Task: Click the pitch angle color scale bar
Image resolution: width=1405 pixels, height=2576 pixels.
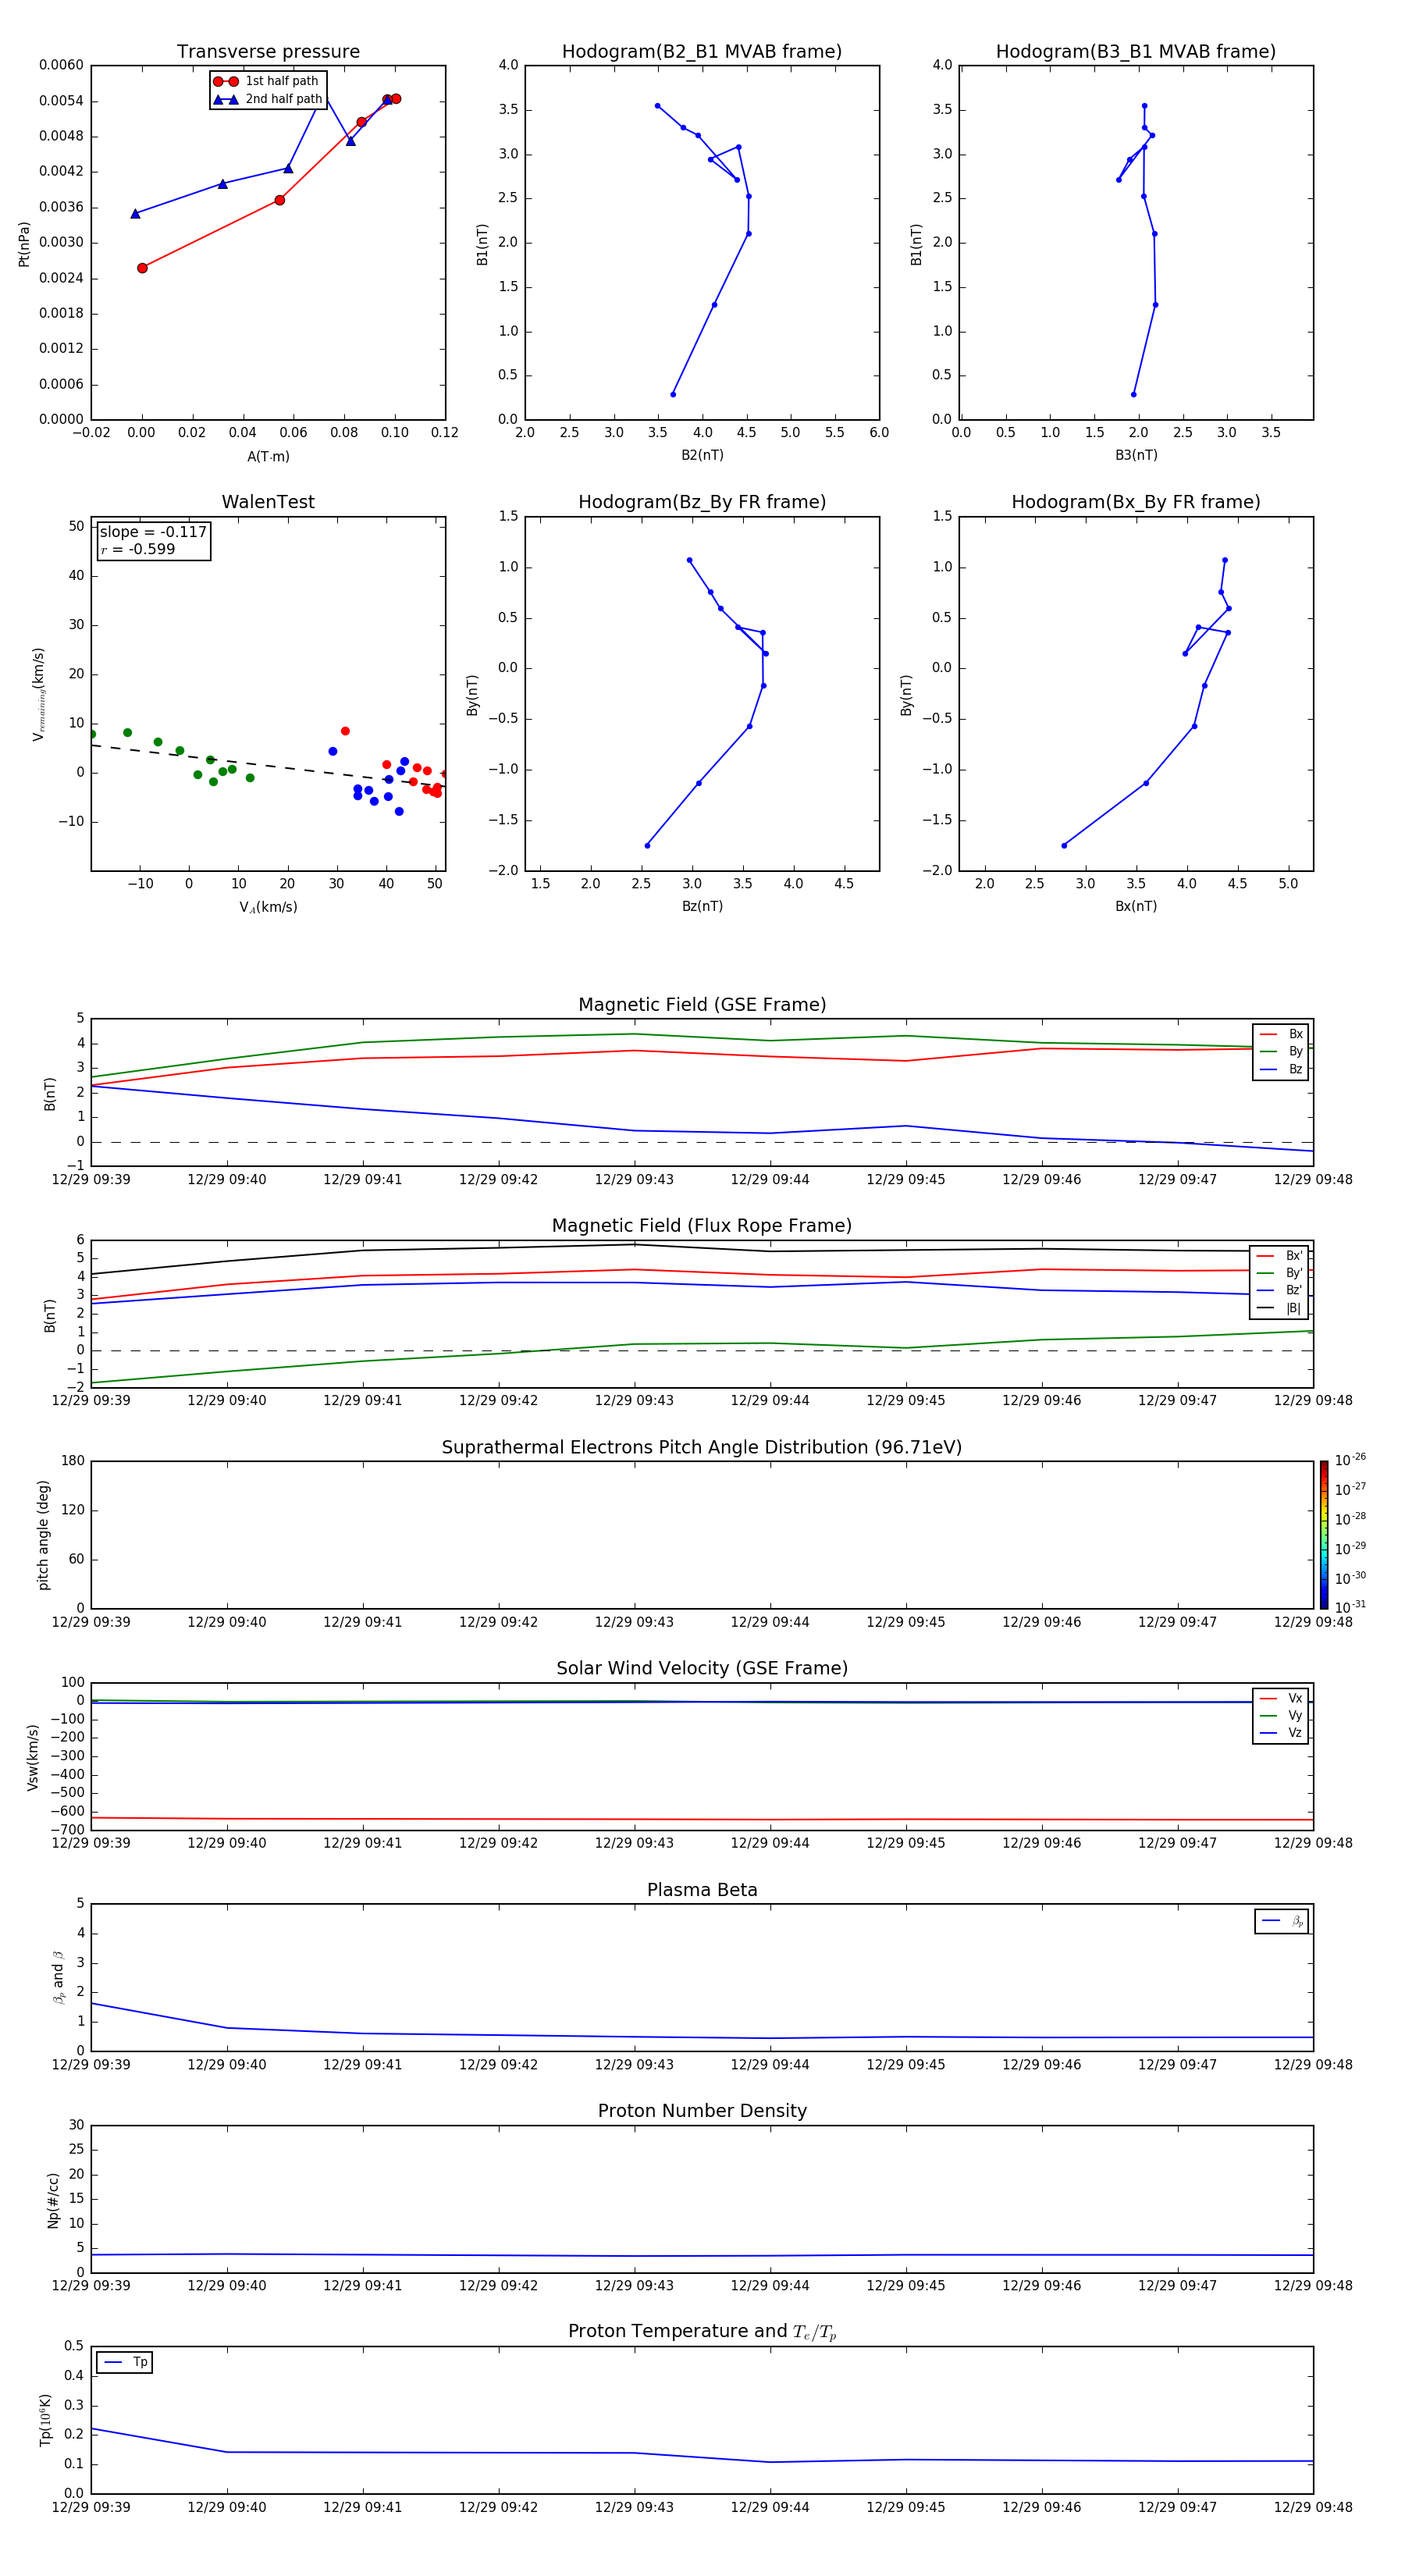Action: (x=1324, y=1535)
